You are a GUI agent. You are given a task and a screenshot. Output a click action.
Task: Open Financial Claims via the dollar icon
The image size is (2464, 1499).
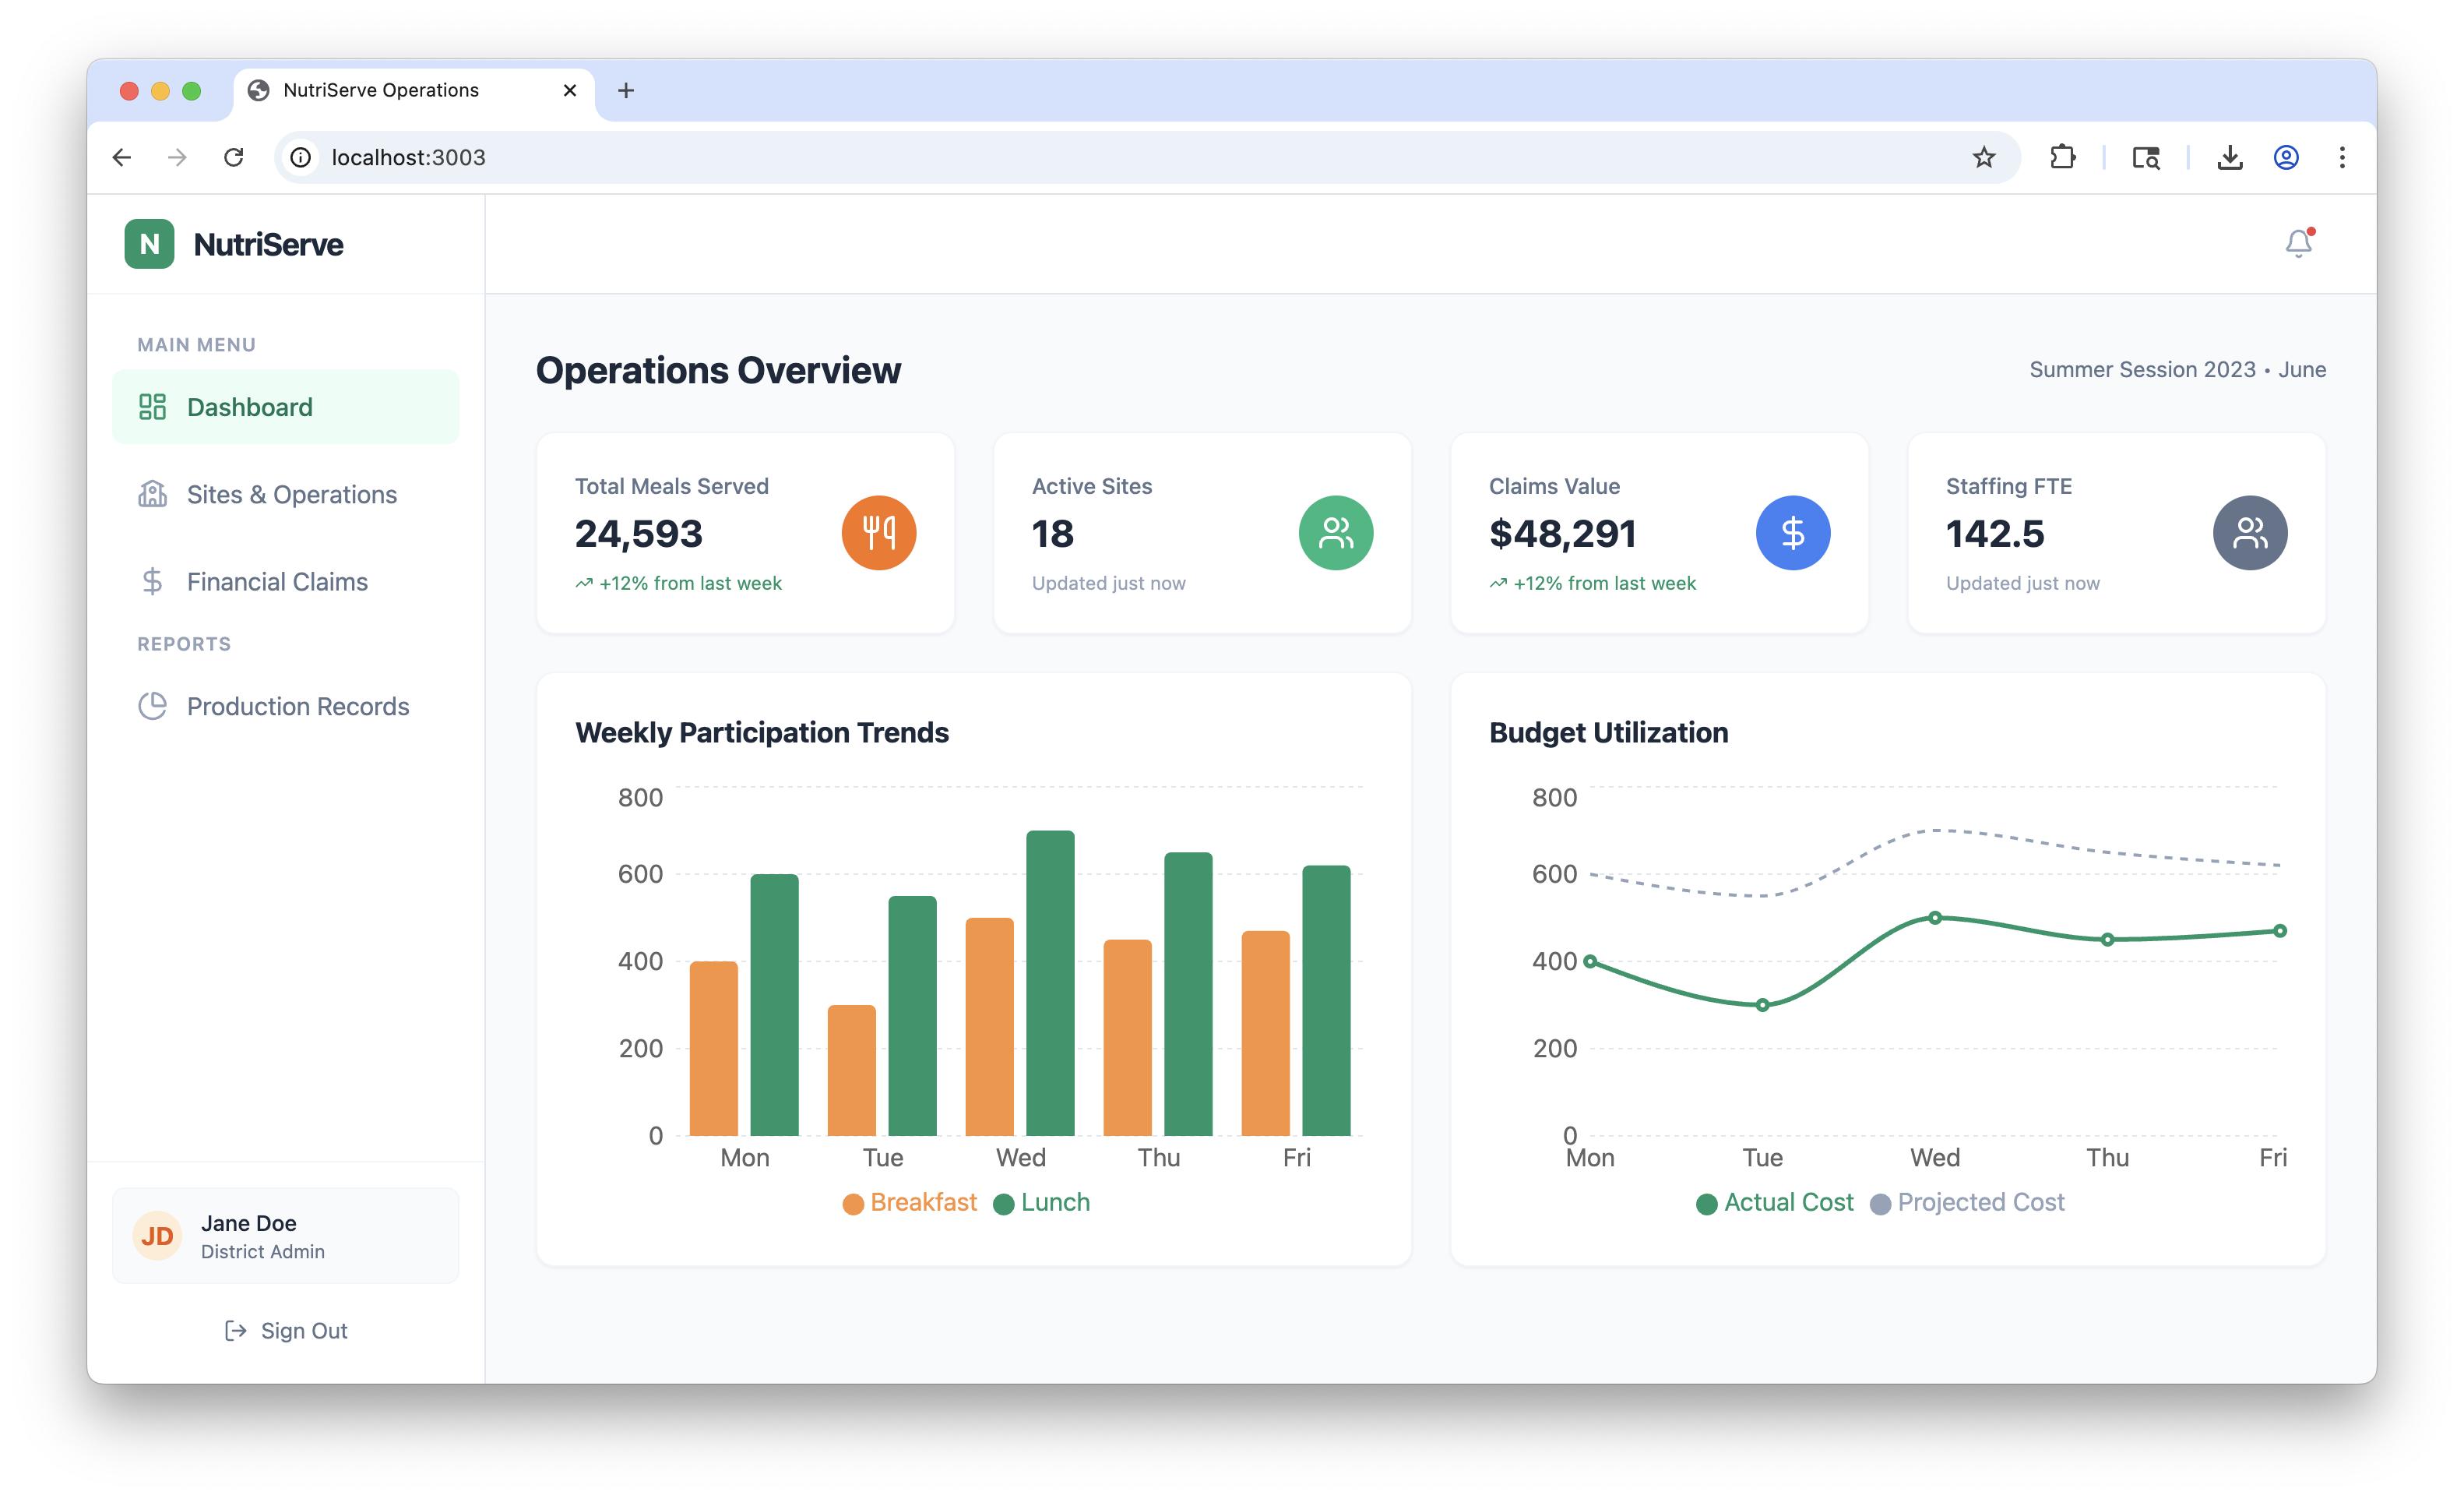click(152, 580)
